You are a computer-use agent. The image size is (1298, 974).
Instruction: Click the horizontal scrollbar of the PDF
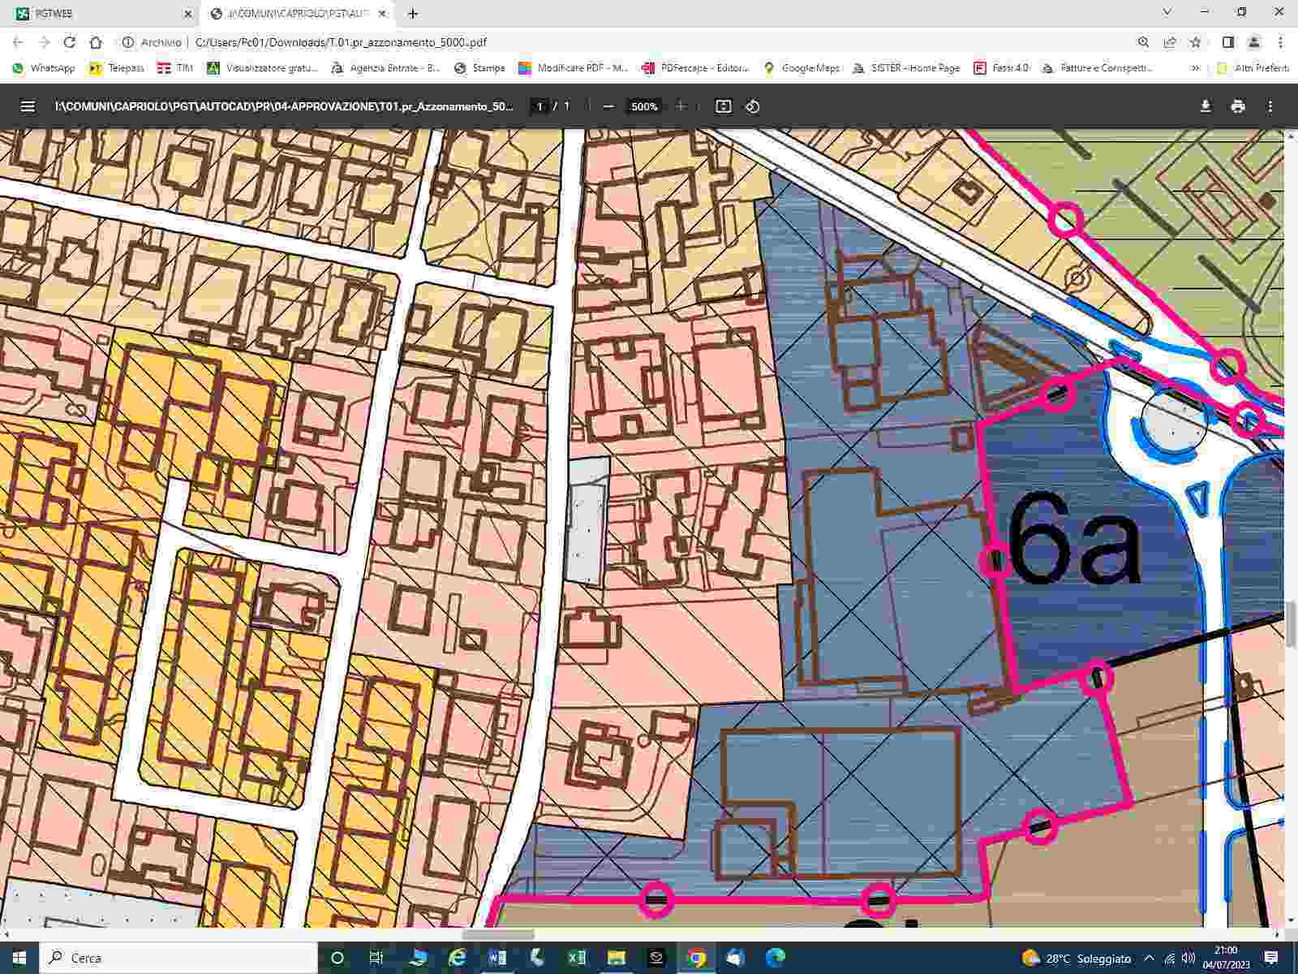coord(498,934)
